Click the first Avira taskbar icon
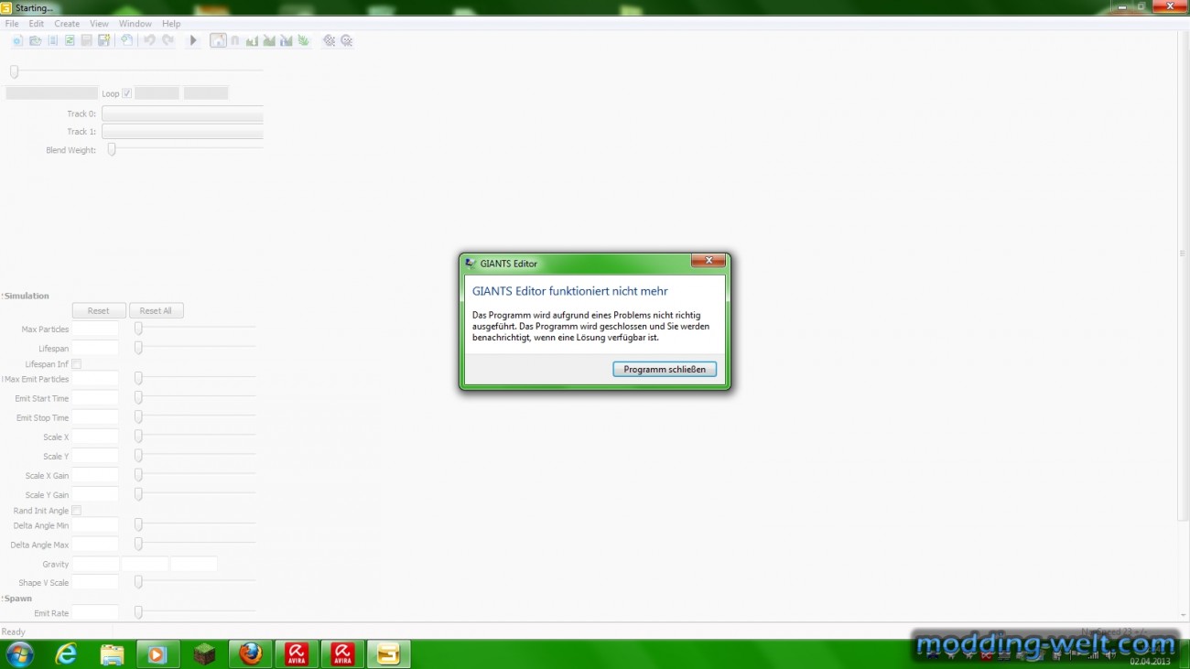Screen dimensions: 1190x669 click(x=297, y=653)
